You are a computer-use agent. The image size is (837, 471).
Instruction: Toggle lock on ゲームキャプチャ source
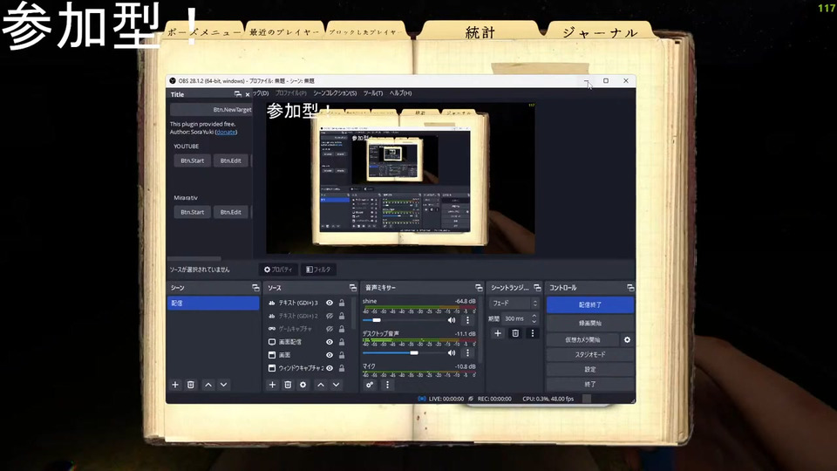[342, 329]
